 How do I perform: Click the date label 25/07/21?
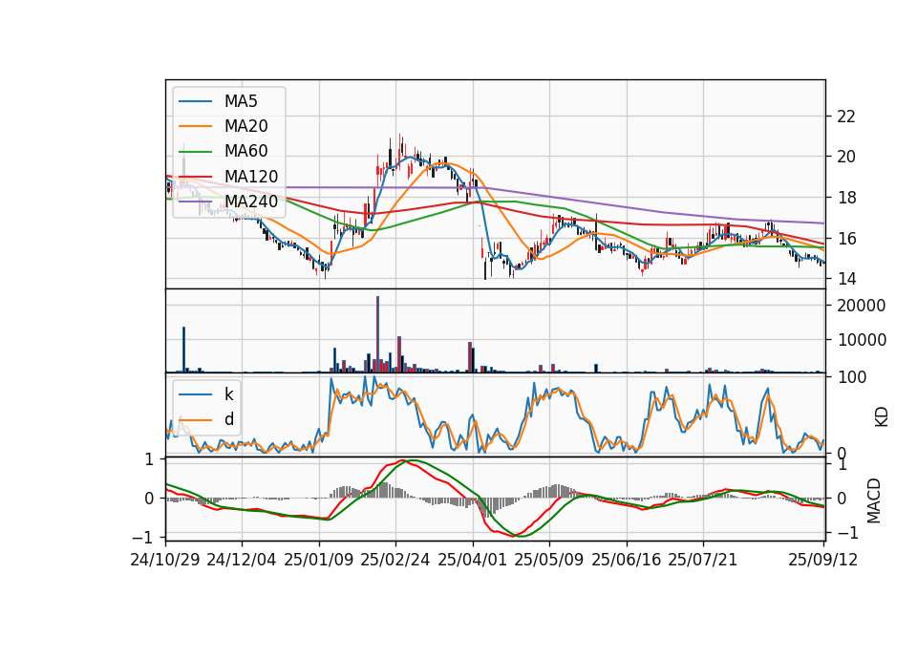pos(702,560)
